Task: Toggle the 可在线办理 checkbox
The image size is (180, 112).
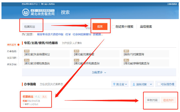Action: 159,84
